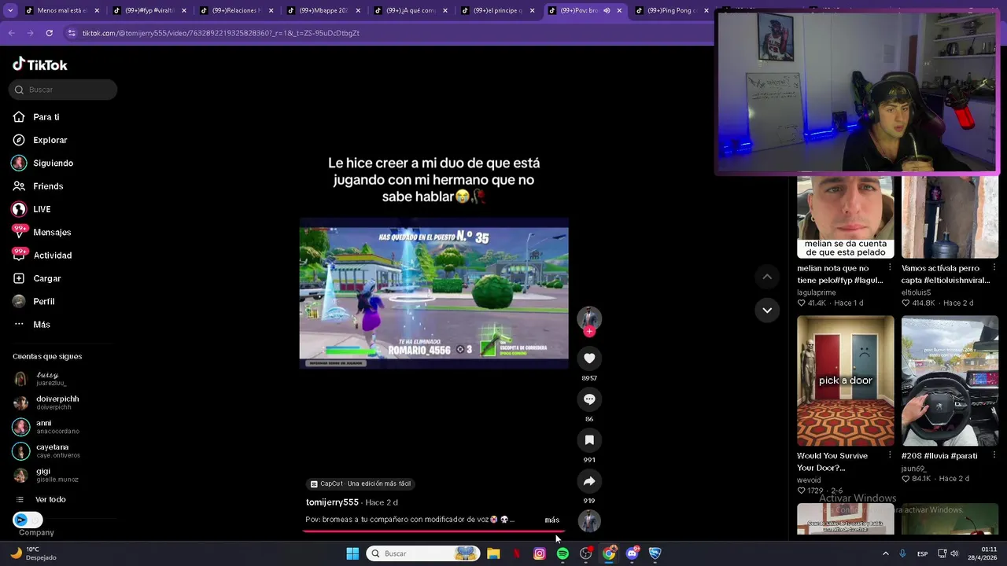Open Spotify from the taskbar
Image resolution: width=1007 pixels, height=566 pixels.
coord(563,553)
